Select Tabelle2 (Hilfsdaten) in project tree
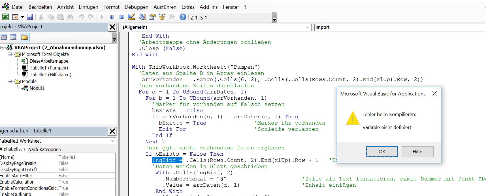Image resolution: width=486 pixels, height=196 pixels. tap(50, 75)
